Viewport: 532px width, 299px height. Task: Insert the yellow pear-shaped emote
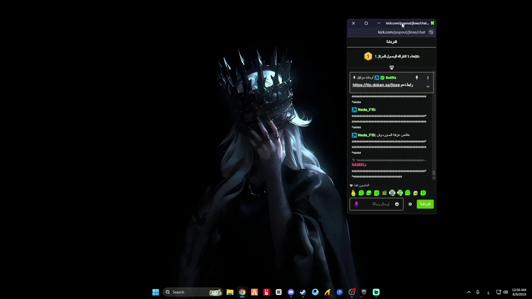tap(353, 193)
